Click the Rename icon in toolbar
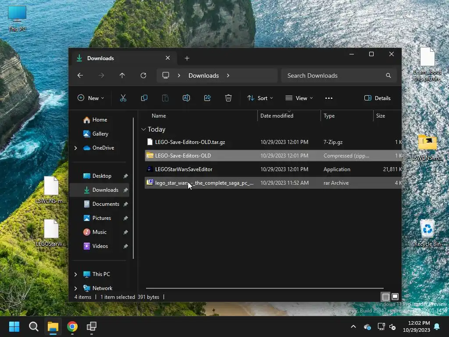This screenshot has width=449, height=337. pyautogui.click(x=186, y=98)
